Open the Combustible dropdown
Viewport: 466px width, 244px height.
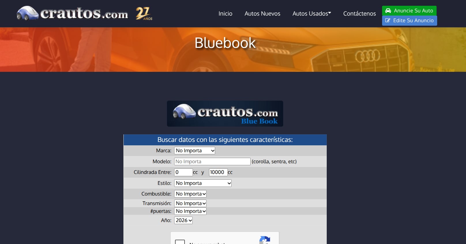[x=190, y=194]
